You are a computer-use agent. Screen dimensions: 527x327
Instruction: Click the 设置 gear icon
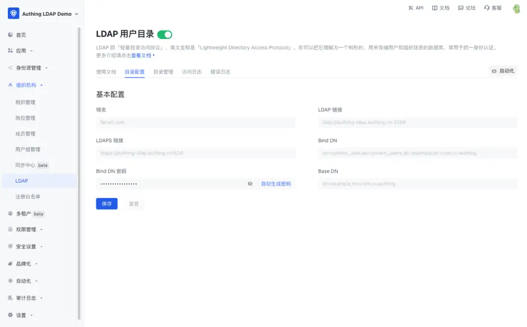(x=10, y=315)
